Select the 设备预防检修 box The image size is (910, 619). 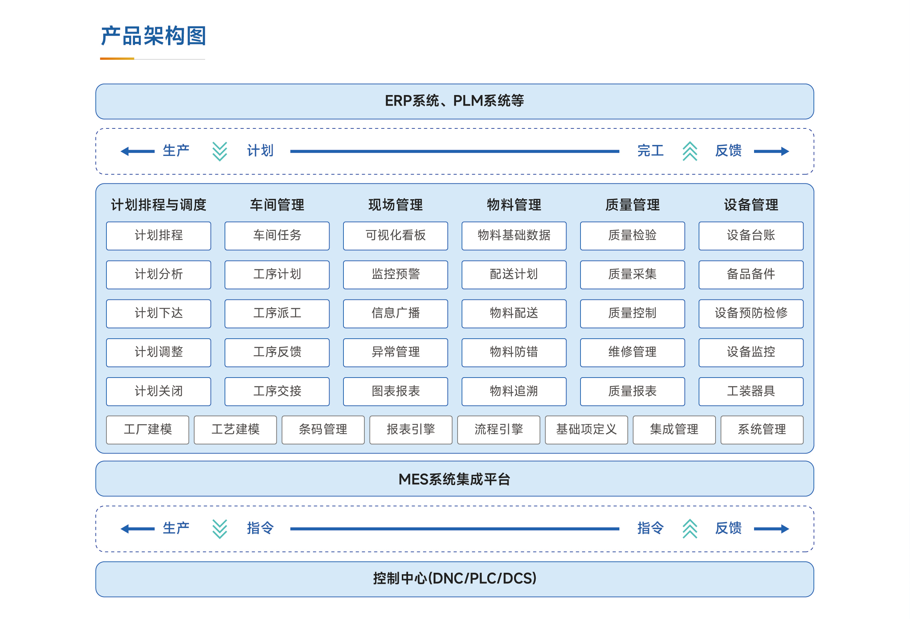click(x=751, y=313)
